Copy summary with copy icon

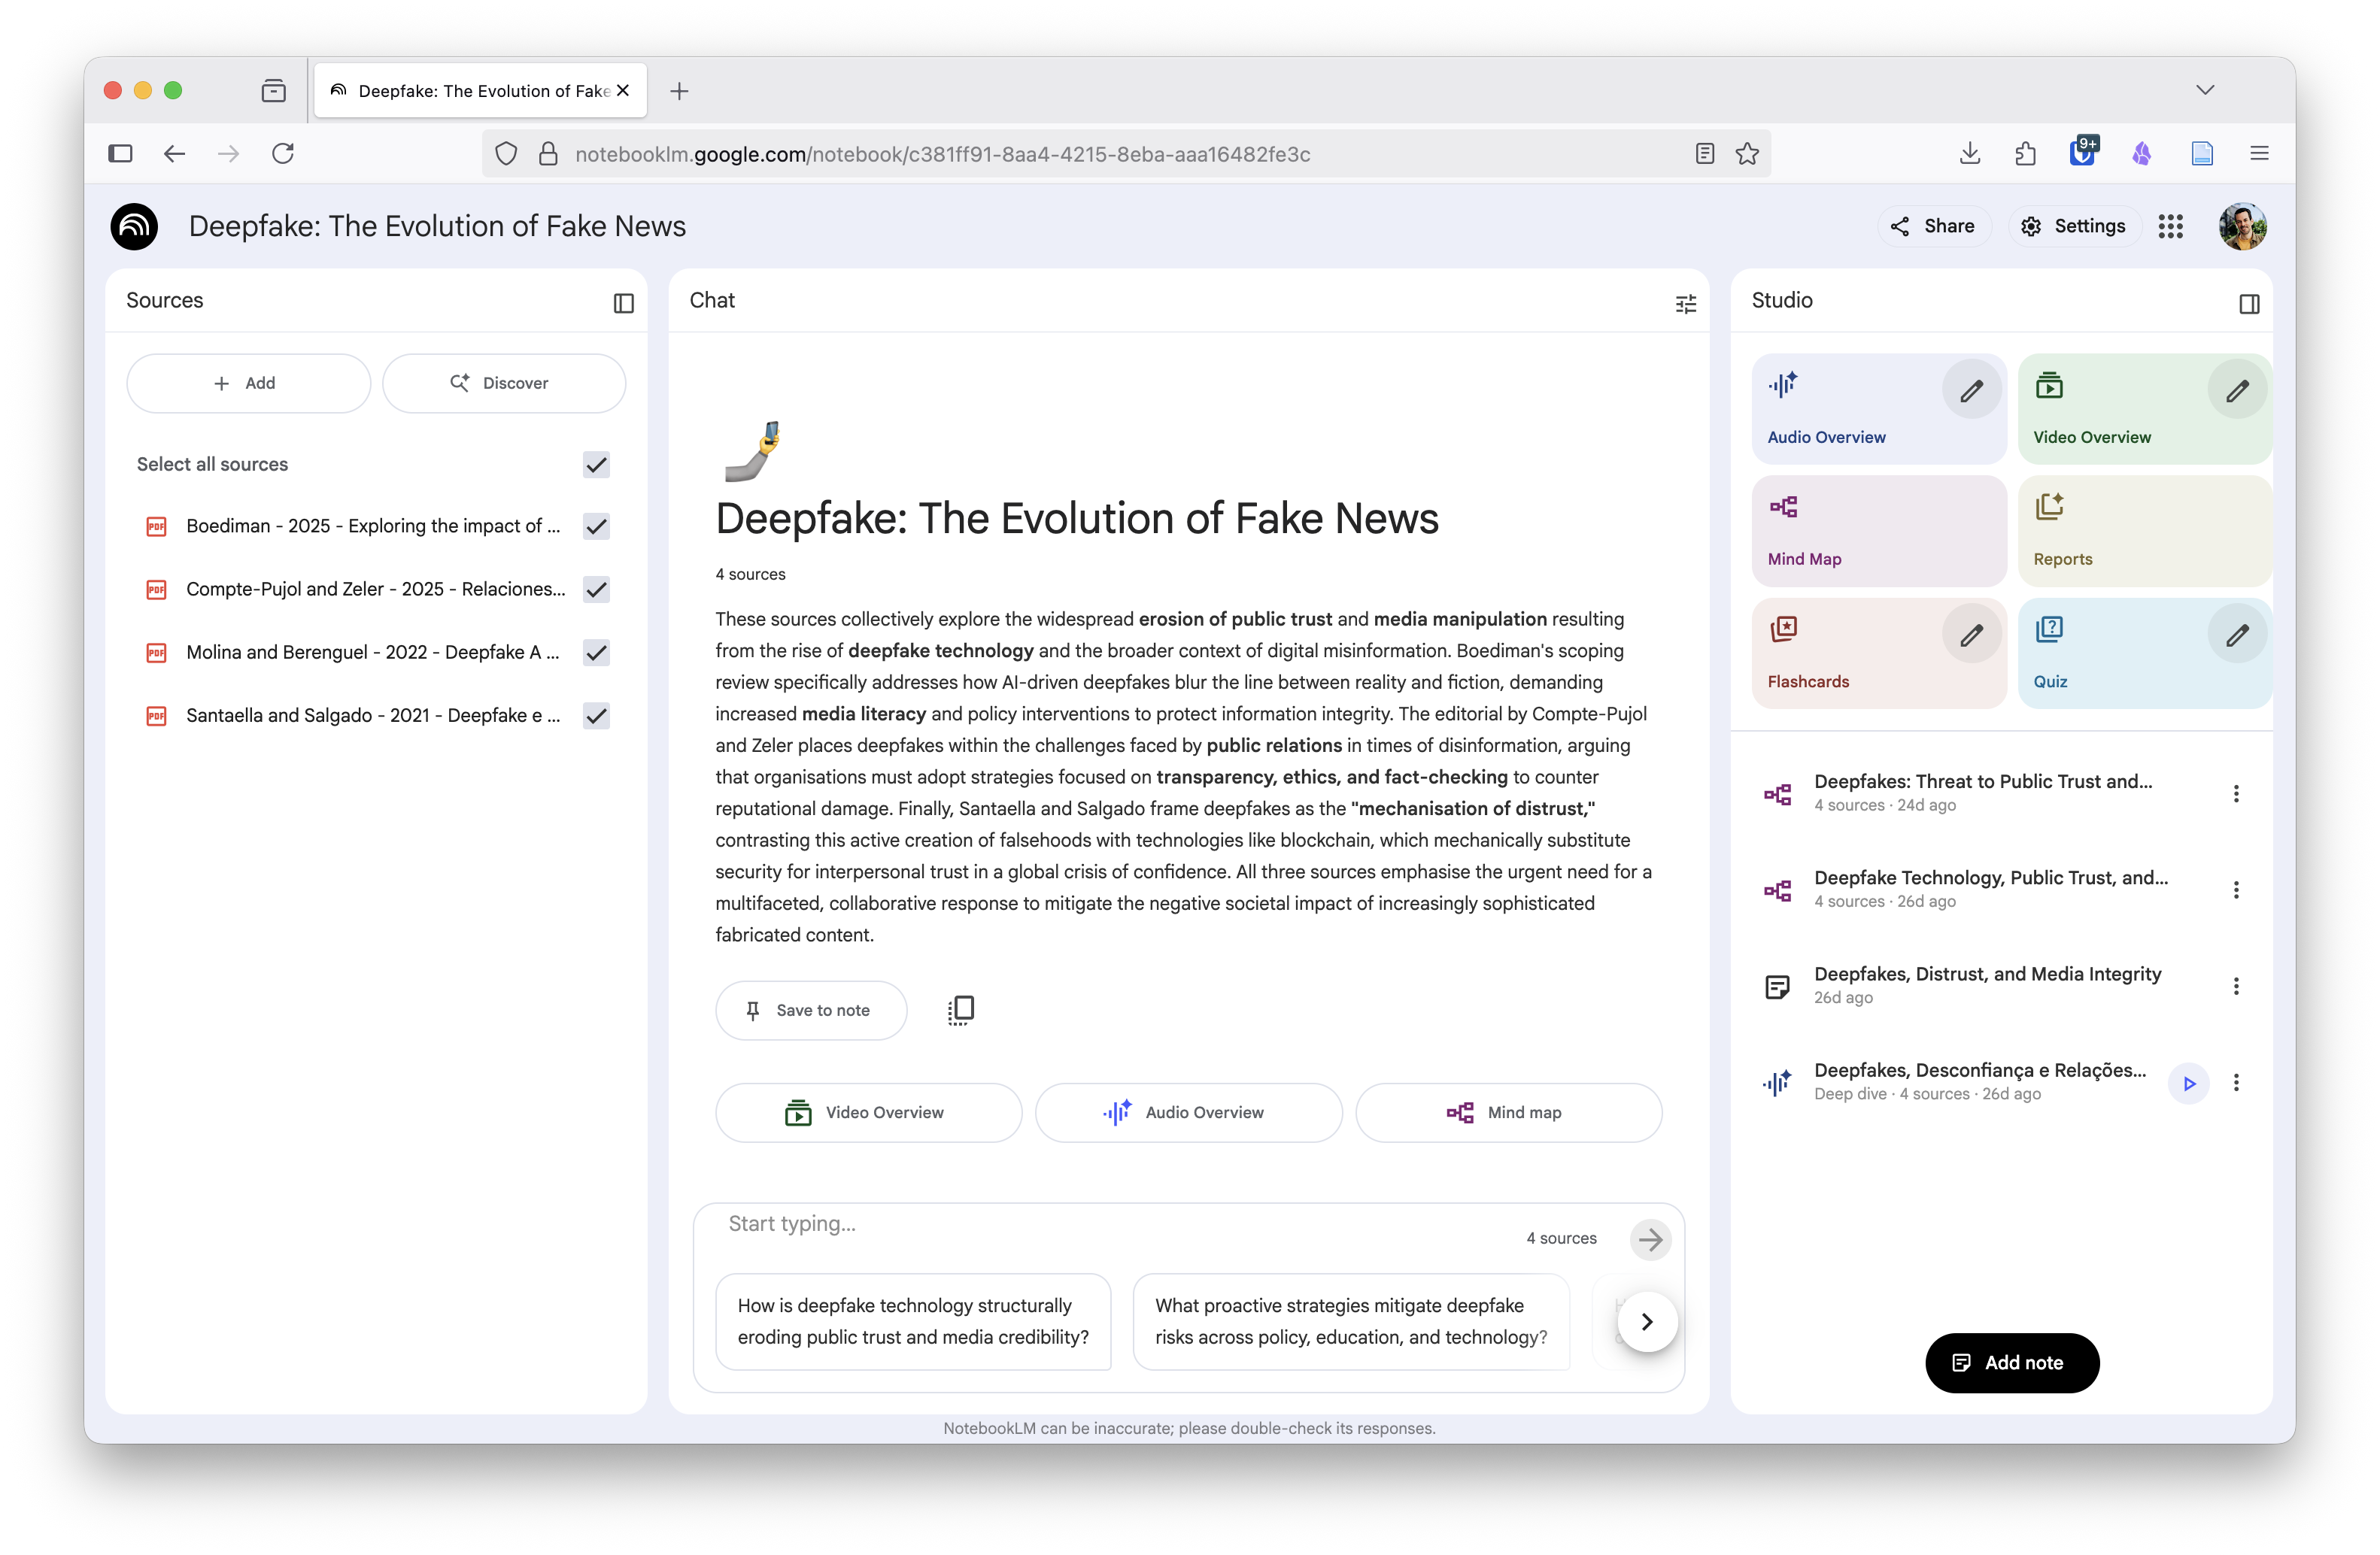[960, 1011]
